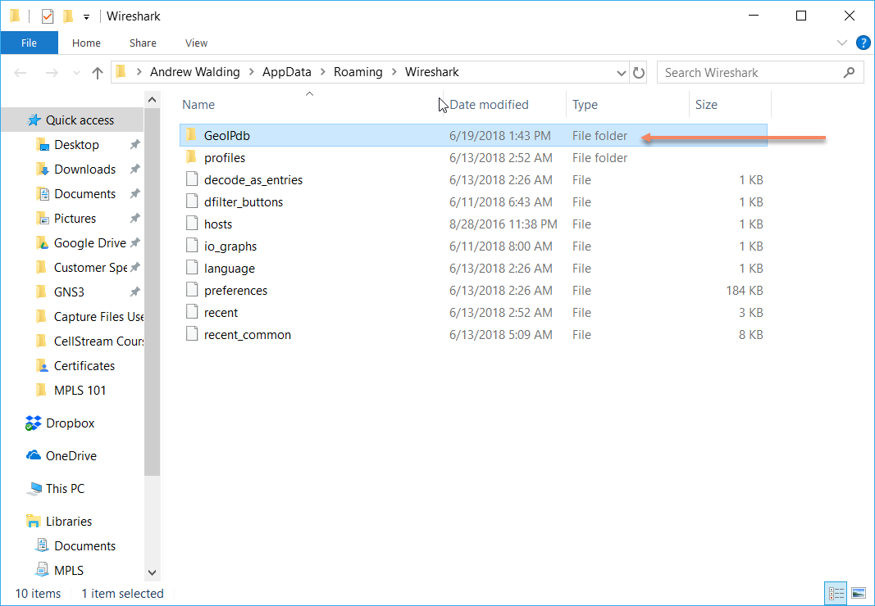Select the OneDrive cloud icon
This screenshot has height=606, width=875.
click(34, 456)
